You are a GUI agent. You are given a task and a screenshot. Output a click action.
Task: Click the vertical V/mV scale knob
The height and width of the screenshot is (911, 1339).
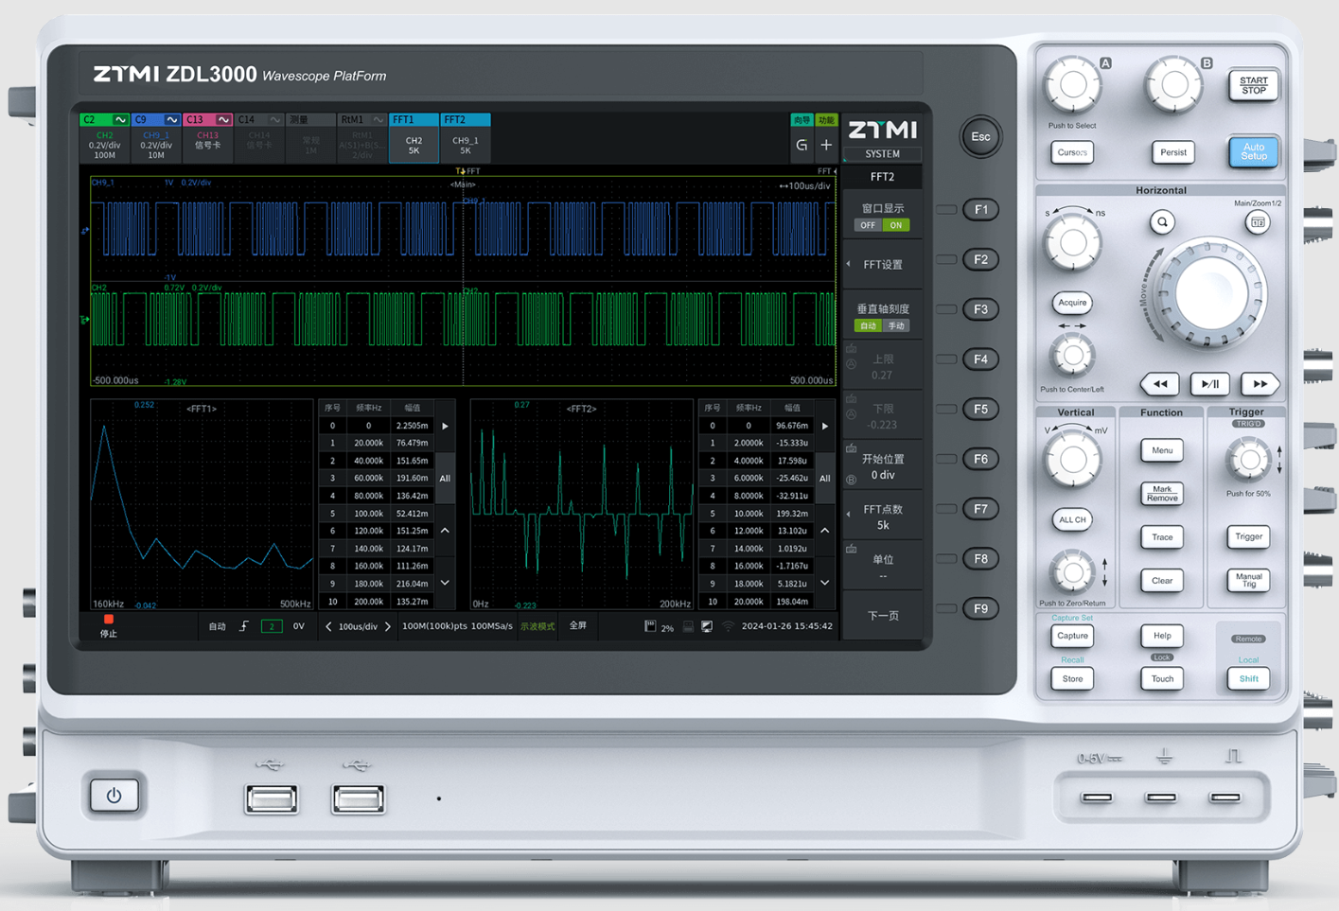tap(1072, 460)
